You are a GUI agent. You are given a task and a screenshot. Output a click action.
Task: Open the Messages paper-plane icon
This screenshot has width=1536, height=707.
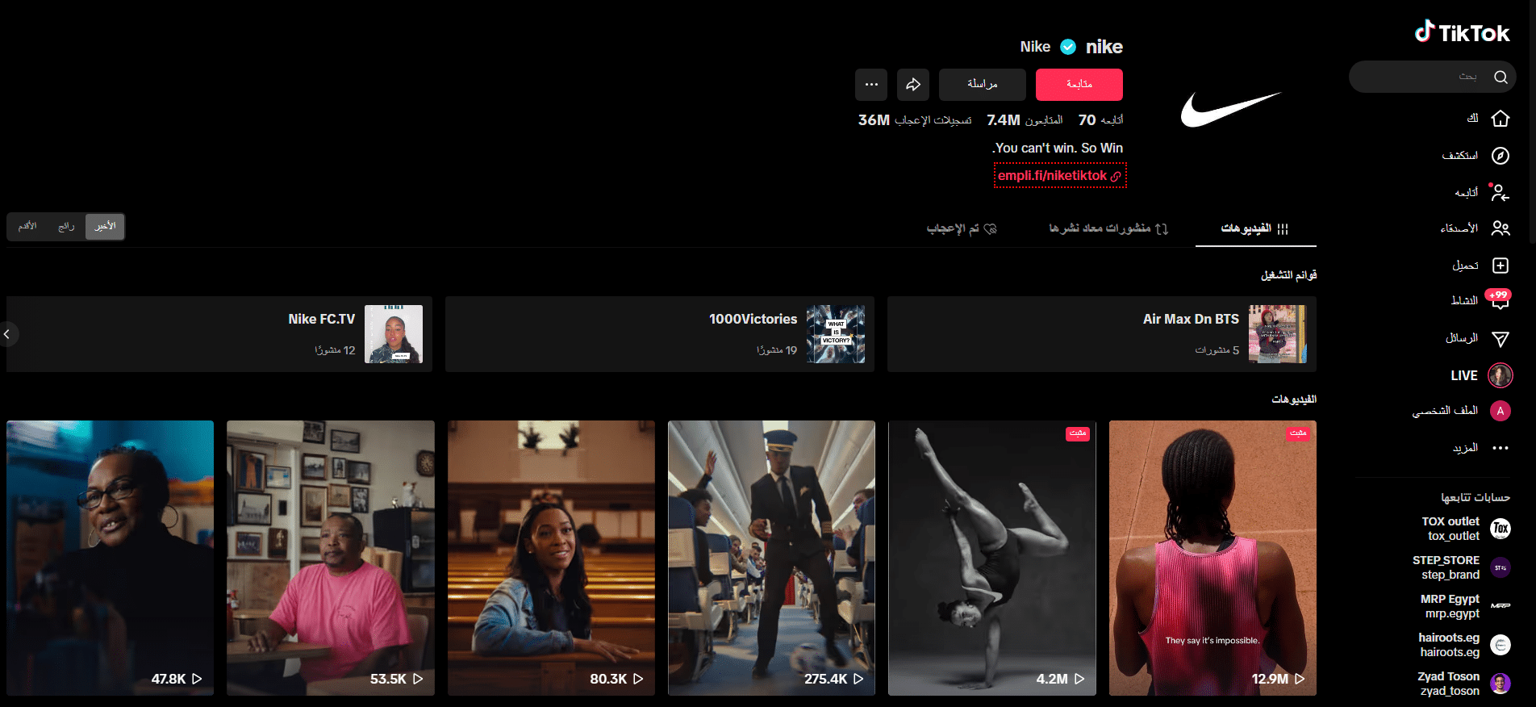tap(1501, 338)
